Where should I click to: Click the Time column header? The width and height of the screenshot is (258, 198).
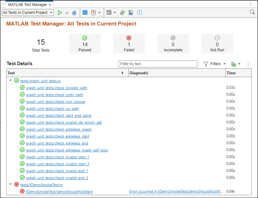coord(238,73)
